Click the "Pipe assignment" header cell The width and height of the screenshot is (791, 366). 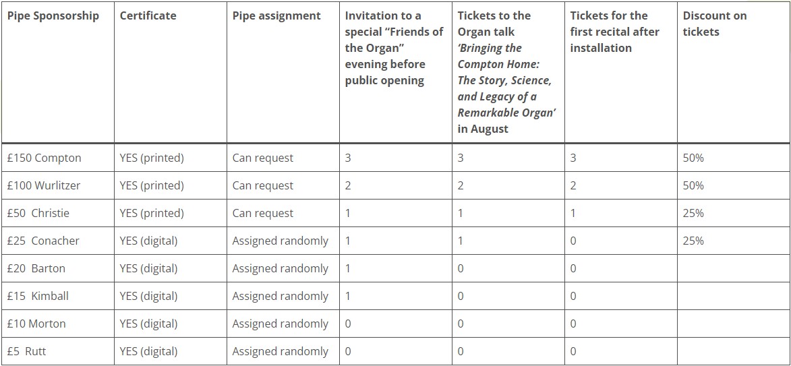tap(276, 16)
